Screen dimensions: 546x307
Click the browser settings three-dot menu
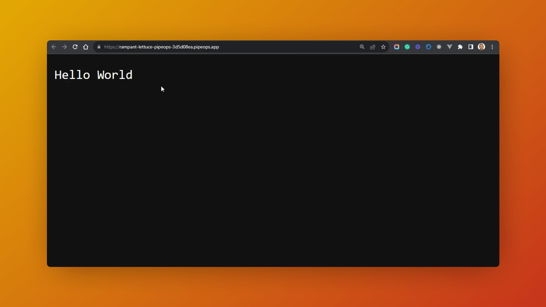[x=492, y=47]
